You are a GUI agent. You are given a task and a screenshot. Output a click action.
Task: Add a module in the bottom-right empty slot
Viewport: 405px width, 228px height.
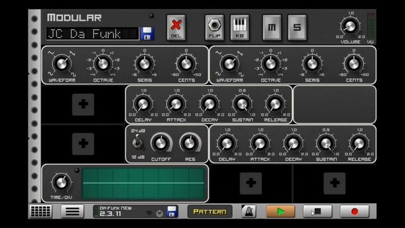[x=335, y=183]
